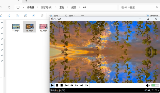Select the 14.mp4 video file
The height and width of the screenshot is (93, 160).
(16, 28)
